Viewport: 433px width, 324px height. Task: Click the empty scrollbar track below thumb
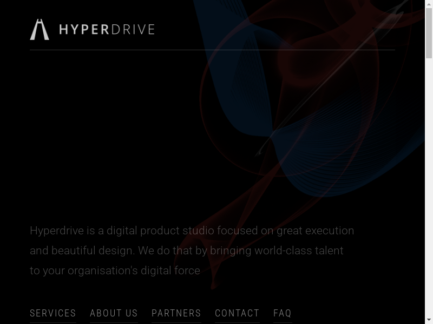[x=429, y=189]
